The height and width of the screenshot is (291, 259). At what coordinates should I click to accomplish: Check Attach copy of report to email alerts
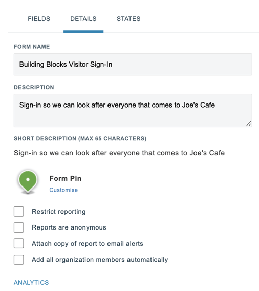tap(19, 243)
